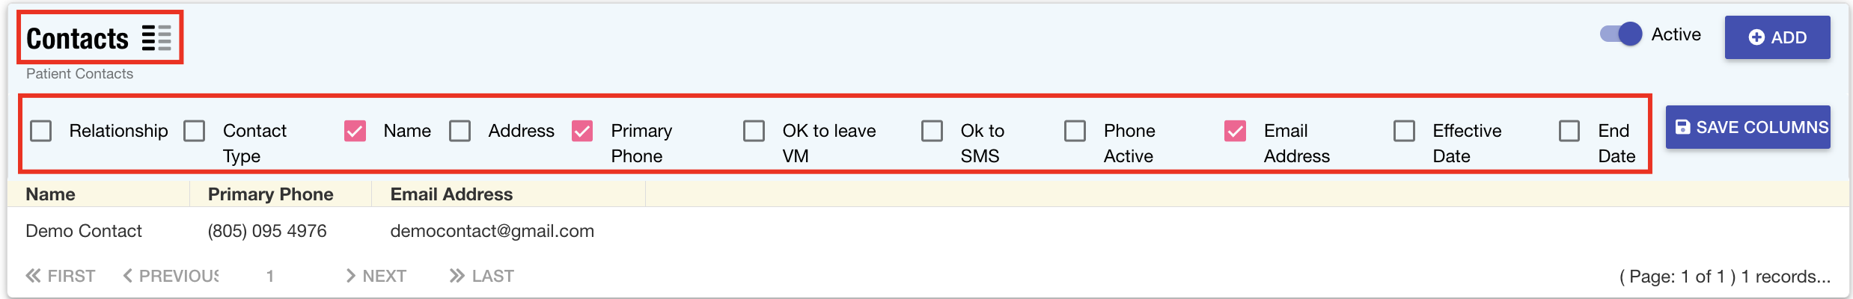The image size is (1853, 299).
Task: Check the End Date column checkbox
Action: click(1569, 132)
